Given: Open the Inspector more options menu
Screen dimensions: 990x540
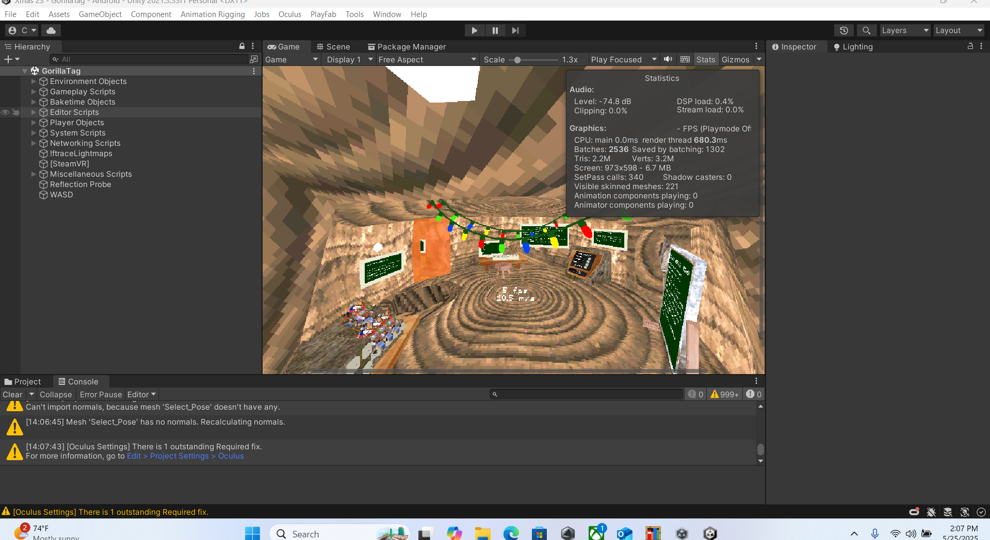Looking at the screenshot, I should point(981,46).
